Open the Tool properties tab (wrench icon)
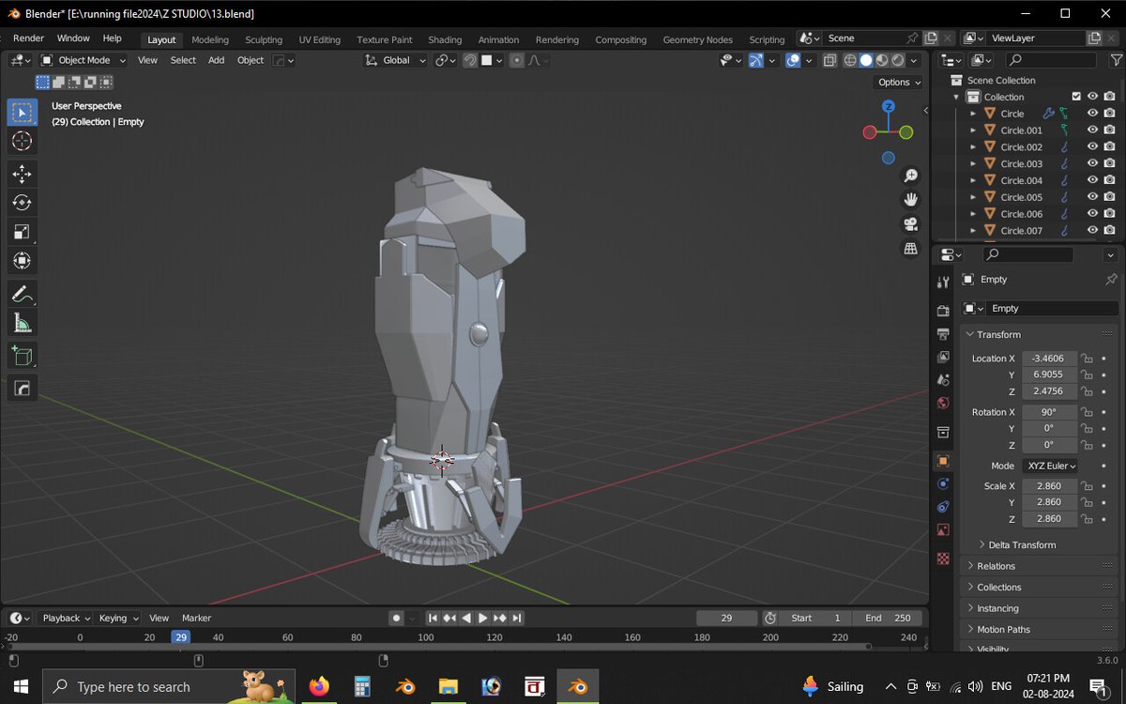The image size is (1126, 704). tap(943, 283)
